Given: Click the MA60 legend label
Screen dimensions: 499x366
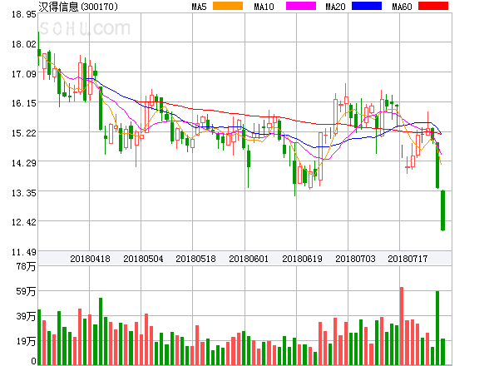Looking at the screenshot, I should [x=402, y=7].
